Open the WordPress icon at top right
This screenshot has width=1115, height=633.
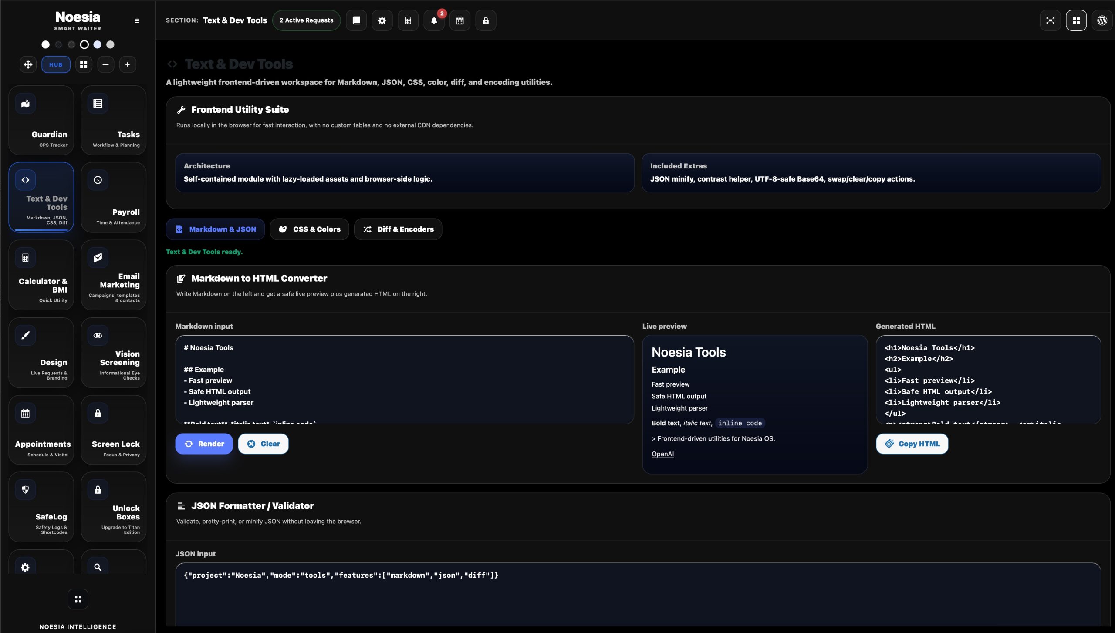click(x=1102, y=20)
